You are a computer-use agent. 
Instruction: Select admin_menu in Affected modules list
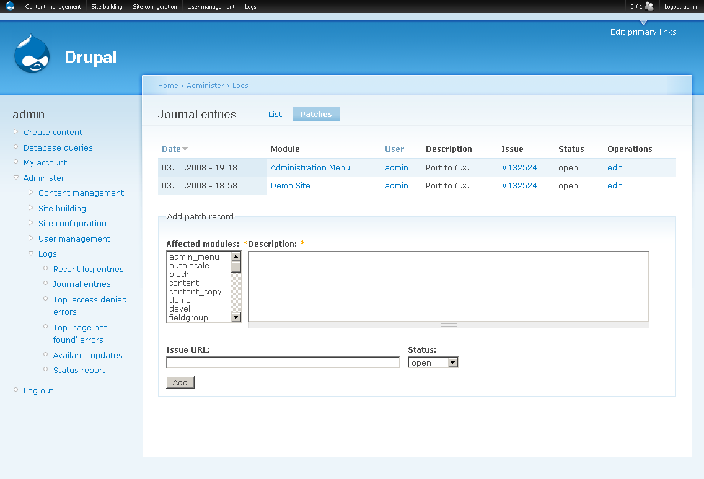195,257
